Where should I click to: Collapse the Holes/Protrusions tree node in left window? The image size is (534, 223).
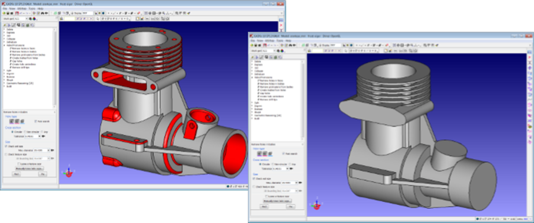point(4,45)
